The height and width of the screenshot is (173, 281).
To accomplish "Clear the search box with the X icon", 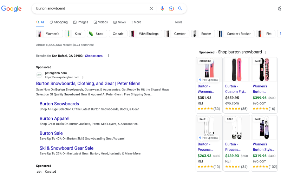I will tap(151, 8).
